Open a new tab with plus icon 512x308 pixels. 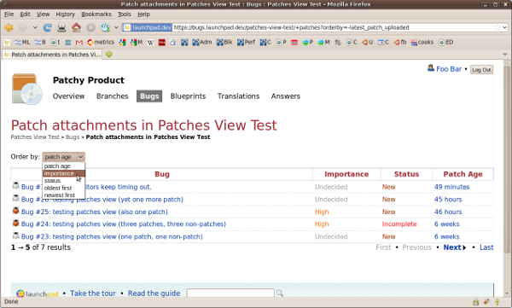109,55
